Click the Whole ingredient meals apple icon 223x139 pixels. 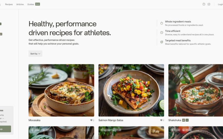tap(162, 23)
